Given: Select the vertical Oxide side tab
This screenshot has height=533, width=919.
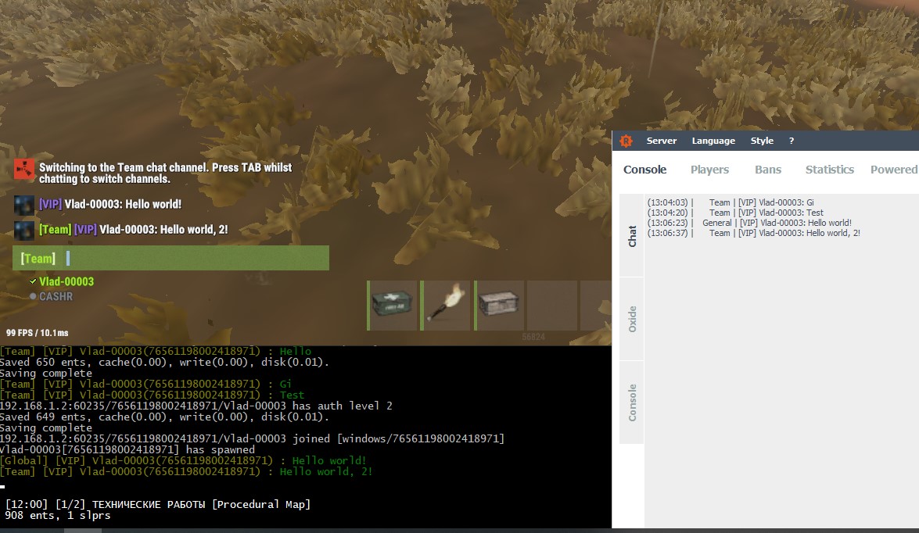Looking at the screenshot, I should pos(632,319).
